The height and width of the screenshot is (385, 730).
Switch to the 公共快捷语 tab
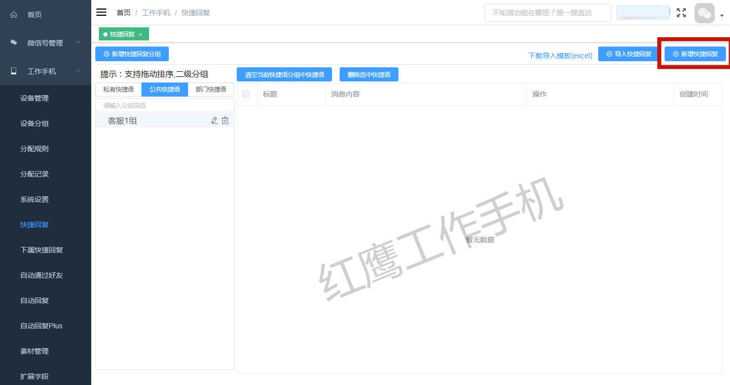pyautogui.click(x=165, y=90)
